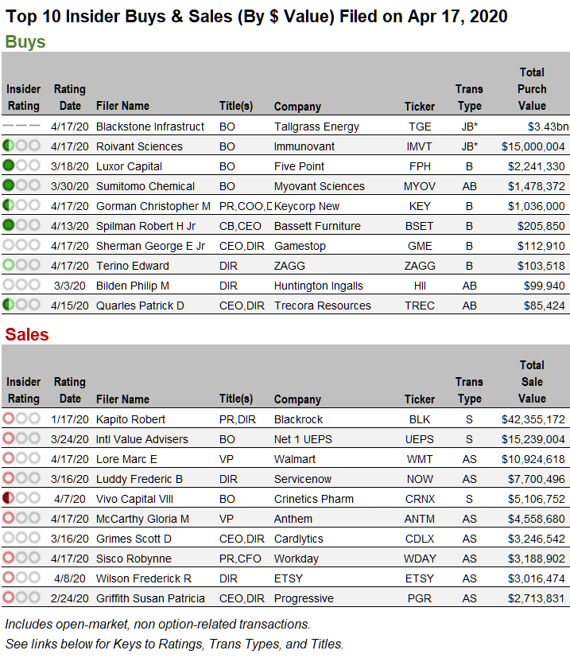570x658 pixels.
Task: Click the Total Purch Value column header
Action: [532, 89]
